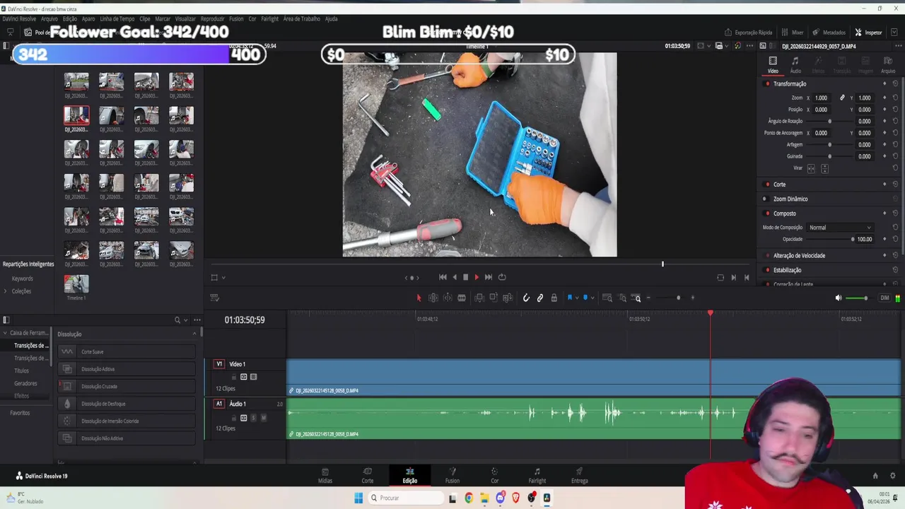This screenshot has height=509, width=905.
Task: Click the flip horizontal Virar icon
Action: (x=811, y=168)
